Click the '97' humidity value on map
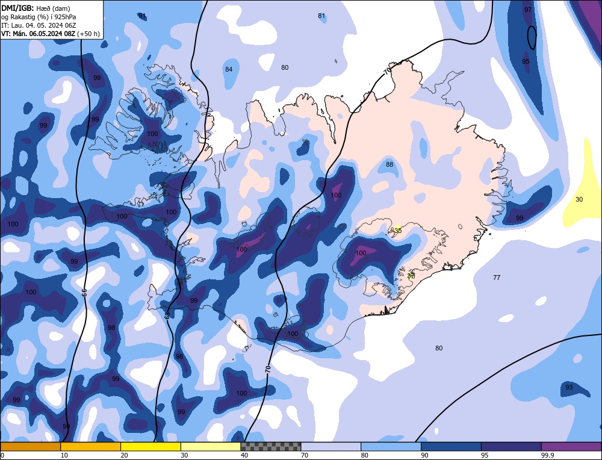The height and width of the screenshot is (460, 602). coord(528,10)
